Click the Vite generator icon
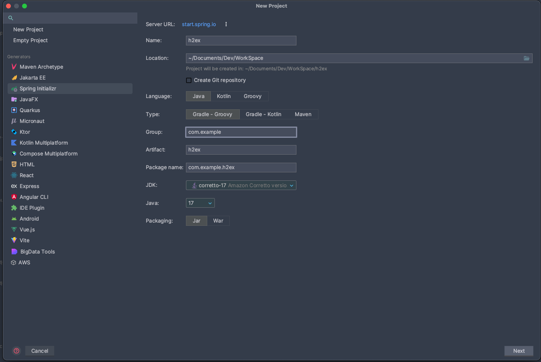Viewport: 541px width, 362px height. coord(14,240)
